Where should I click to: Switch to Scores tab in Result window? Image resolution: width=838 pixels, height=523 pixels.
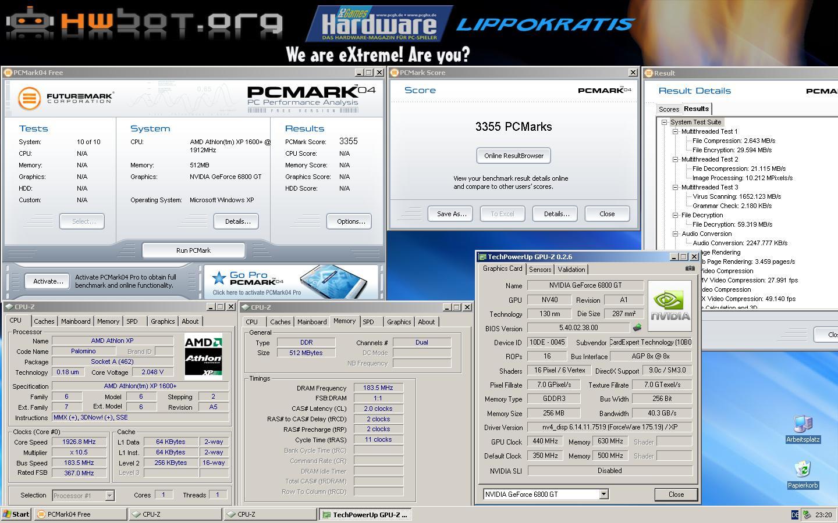[669, 109]
